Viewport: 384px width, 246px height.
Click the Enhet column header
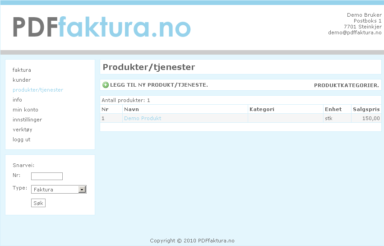click(x=337, y=109)
